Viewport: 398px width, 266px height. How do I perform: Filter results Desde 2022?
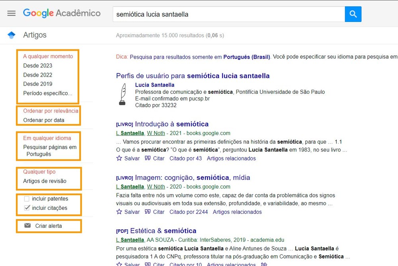37,75
